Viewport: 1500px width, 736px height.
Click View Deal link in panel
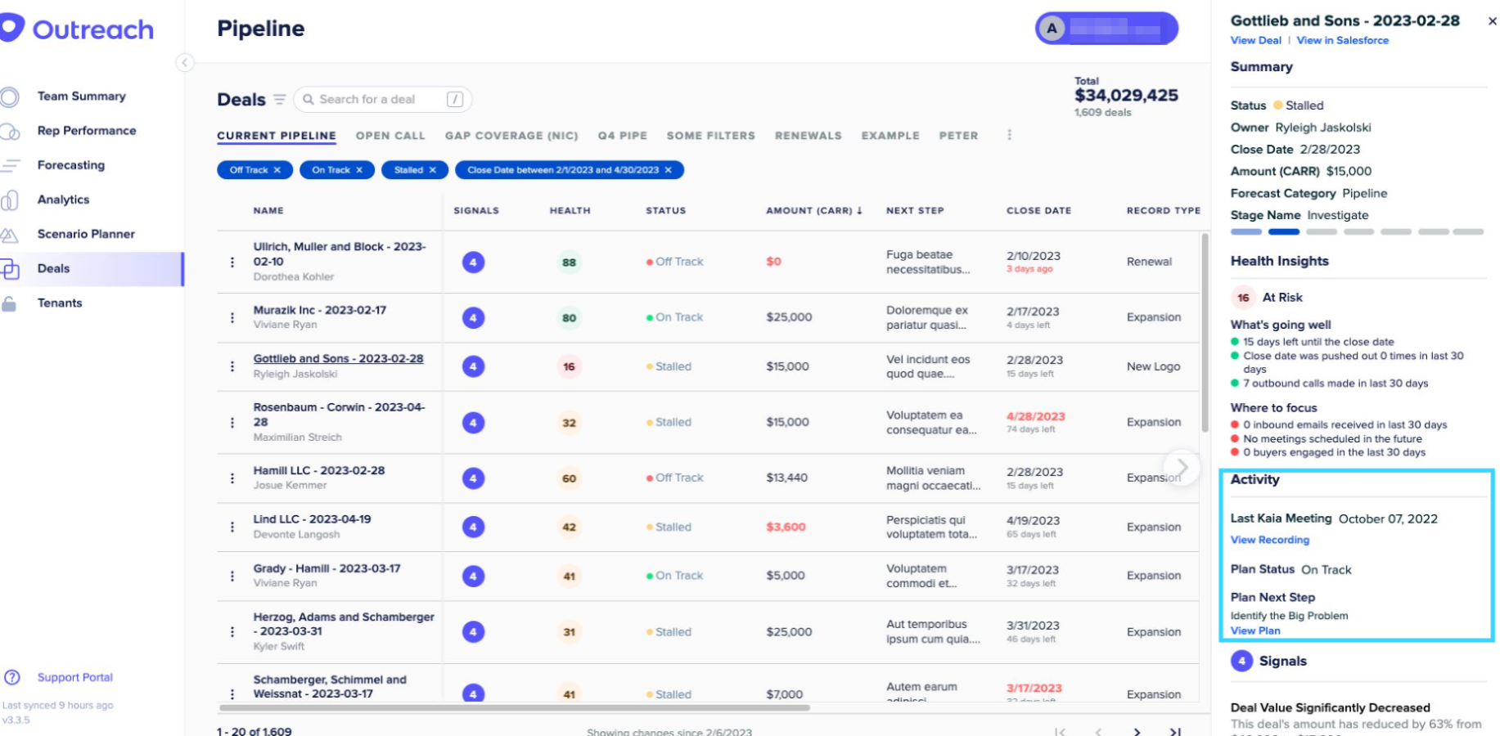coord(1255,40)
